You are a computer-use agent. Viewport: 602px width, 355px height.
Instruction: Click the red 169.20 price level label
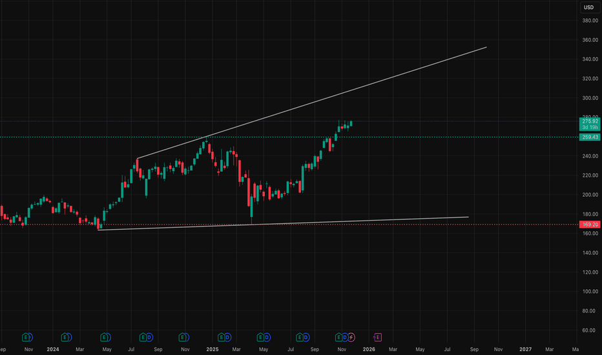(x=590, y=225)
